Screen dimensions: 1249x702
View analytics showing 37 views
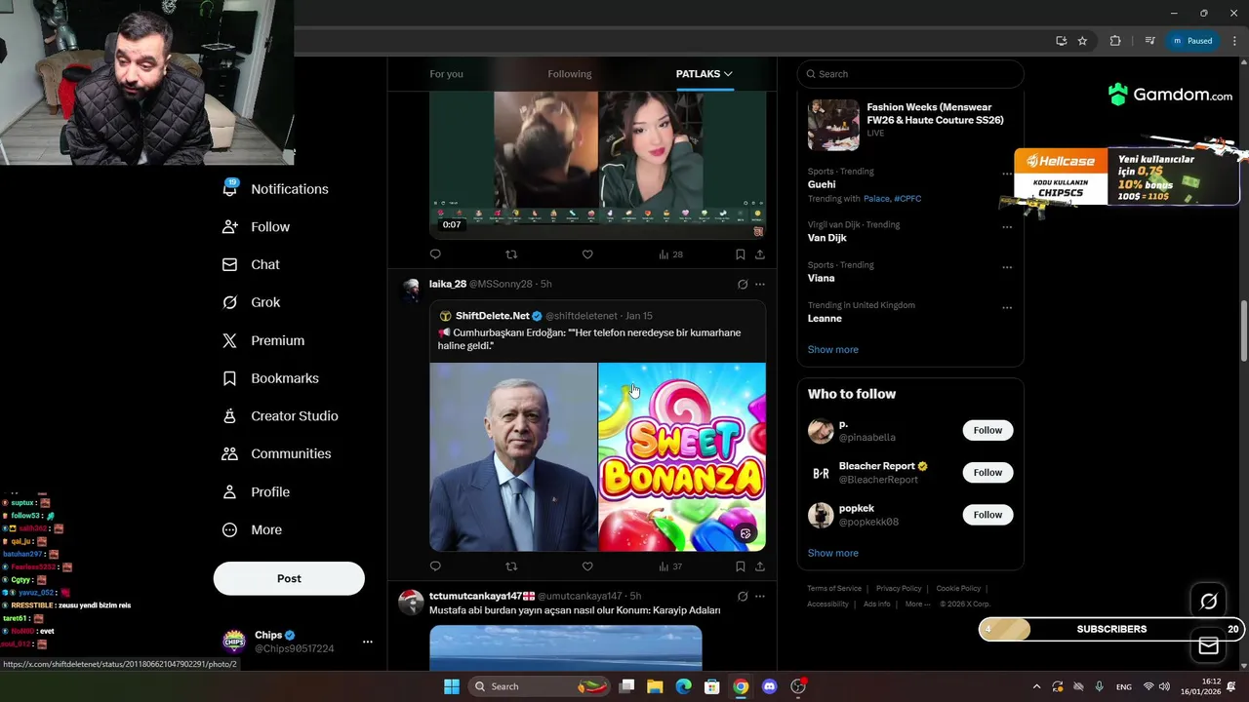pyautogui.click(x=670, y=565)
